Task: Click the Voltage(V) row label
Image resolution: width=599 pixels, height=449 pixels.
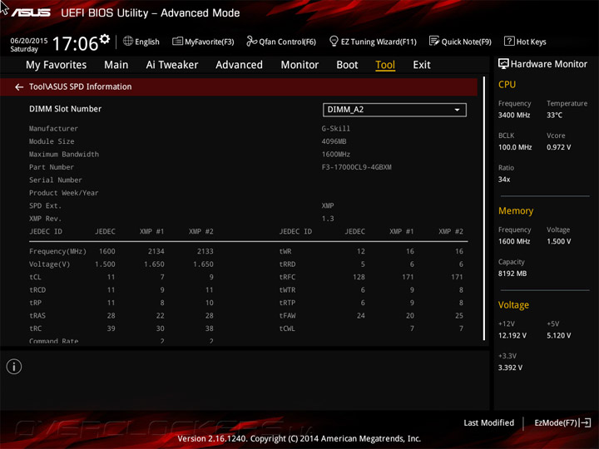Action: coord(49,264)
